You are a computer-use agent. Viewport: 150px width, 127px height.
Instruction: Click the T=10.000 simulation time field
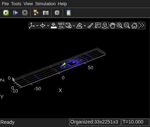click(135, 122)
